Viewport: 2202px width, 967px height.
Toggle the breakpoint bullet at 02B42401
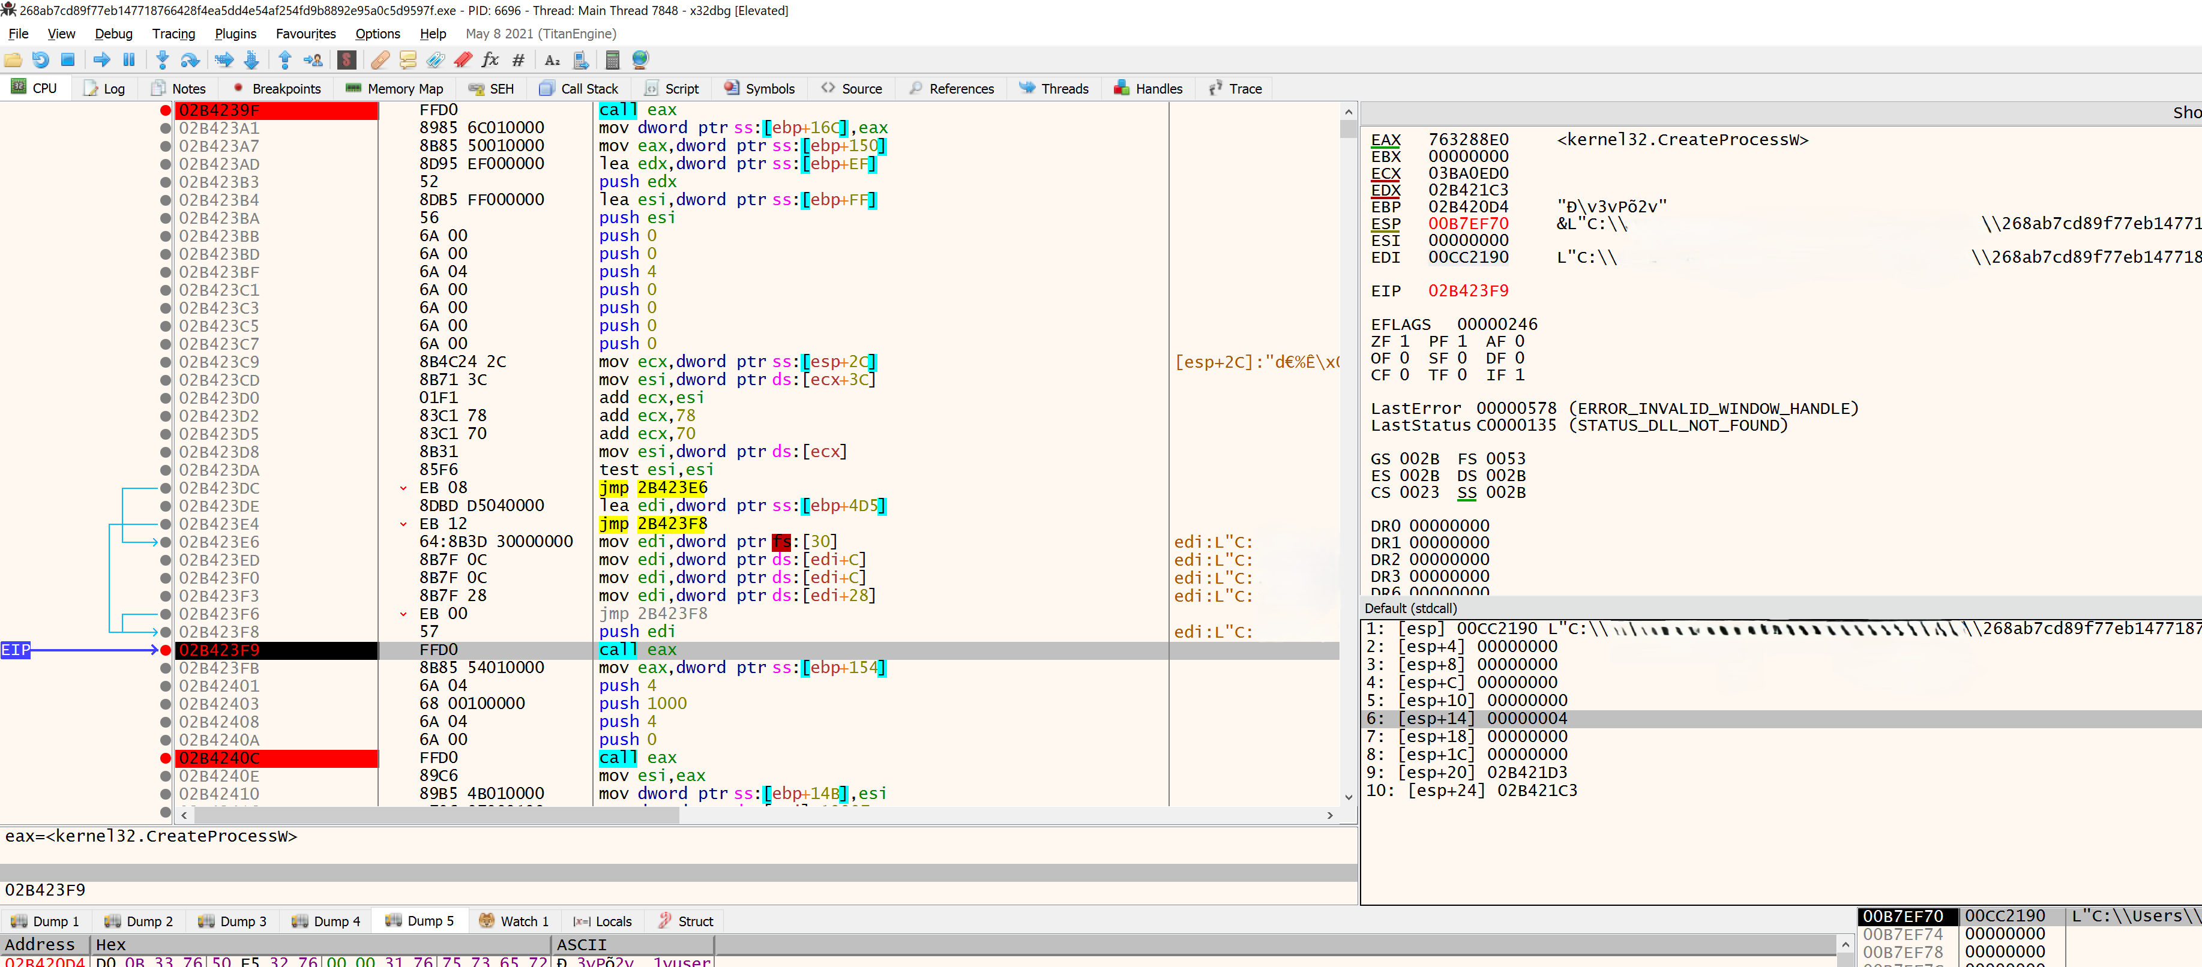[165, 686]
